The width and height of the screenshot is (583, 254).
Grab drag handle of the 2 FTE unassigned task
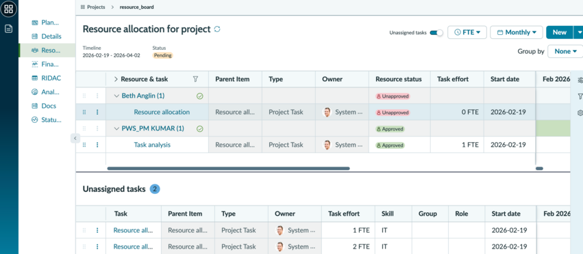tap(84, 246)
